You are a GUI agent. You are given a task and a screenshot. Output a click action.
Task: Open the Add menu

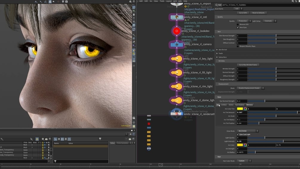141,1
